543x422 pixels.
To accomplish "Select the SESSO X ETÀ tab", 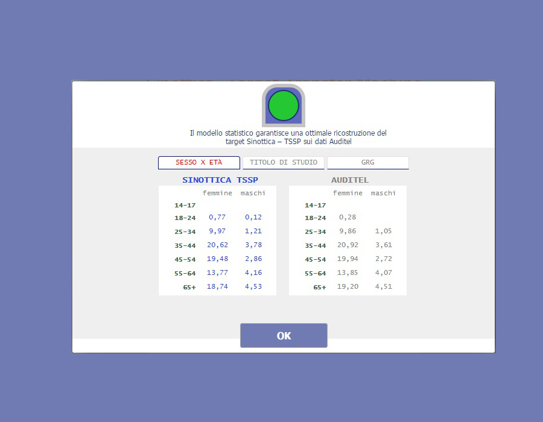I will 198,163.
